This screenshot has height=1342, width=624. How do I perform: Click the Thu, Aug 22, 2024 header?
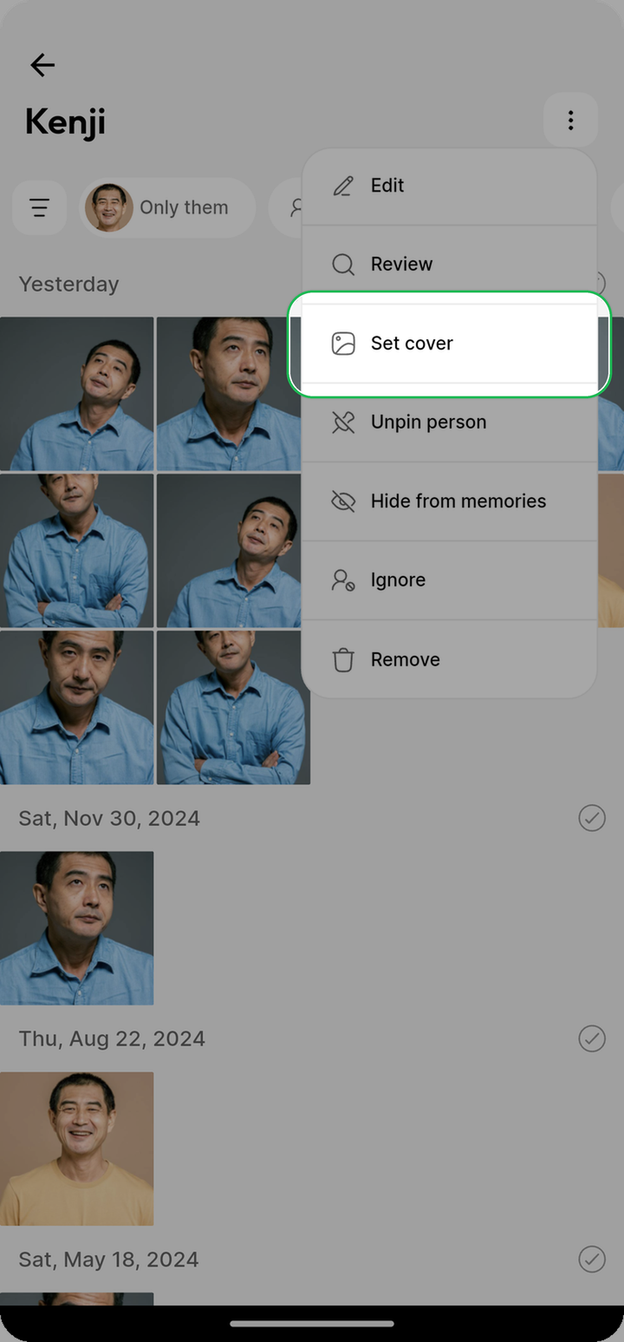[112, 1038]
